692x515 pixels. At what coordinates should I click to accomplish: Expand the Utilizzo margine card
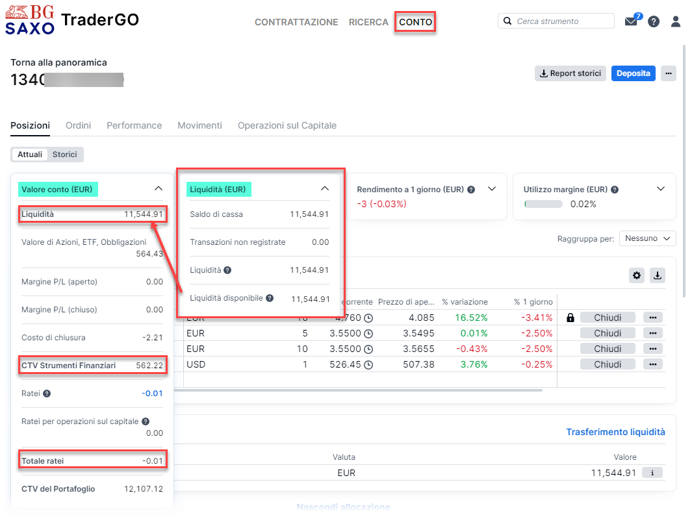[x=661, y=189]
